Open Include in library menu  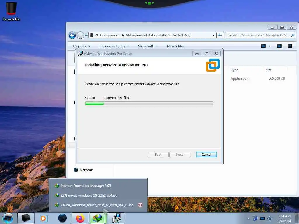114,46
